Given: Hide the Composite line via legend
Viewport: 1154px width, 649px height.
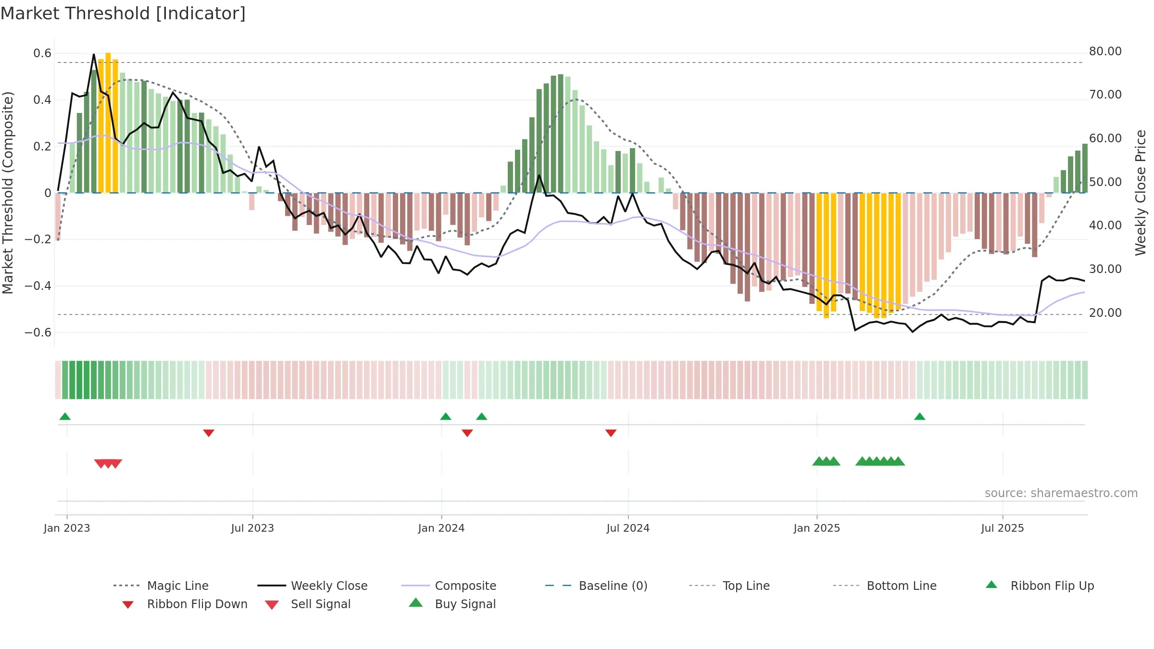Looking at the screenshot, I should [x=449, y=586].
